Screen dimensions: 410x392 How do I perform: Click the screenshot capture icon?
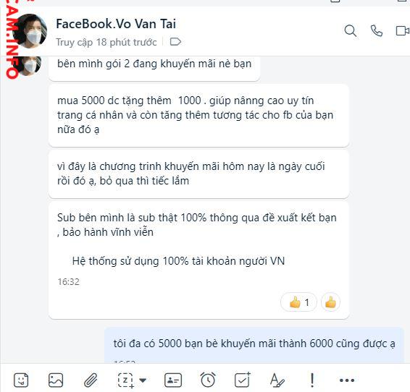tap(126, 380)
